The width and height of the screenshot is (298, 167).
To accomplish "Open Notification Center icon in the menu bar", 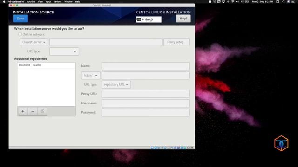I will 293,2.
